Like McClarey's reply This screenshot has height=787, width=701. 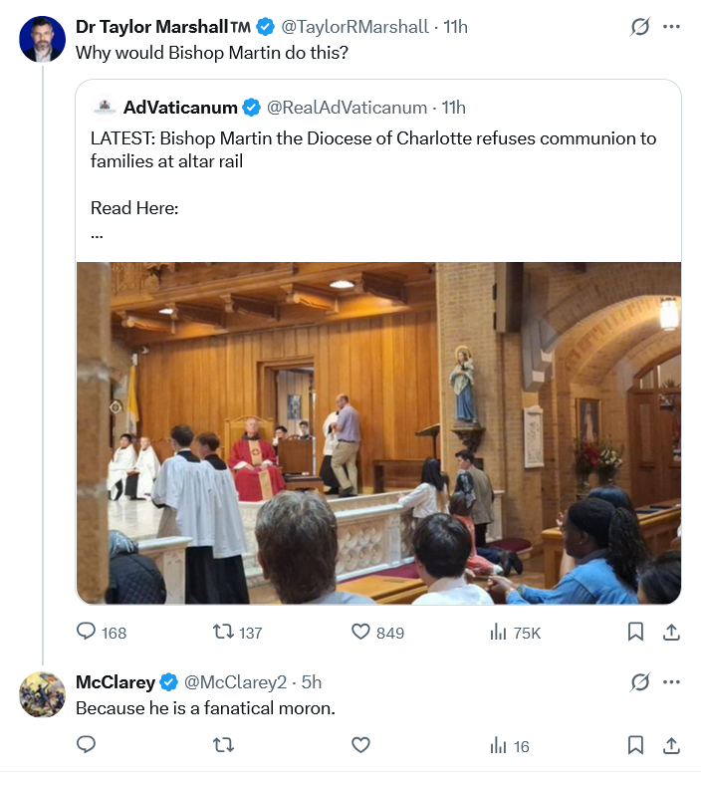coord(361,745)
